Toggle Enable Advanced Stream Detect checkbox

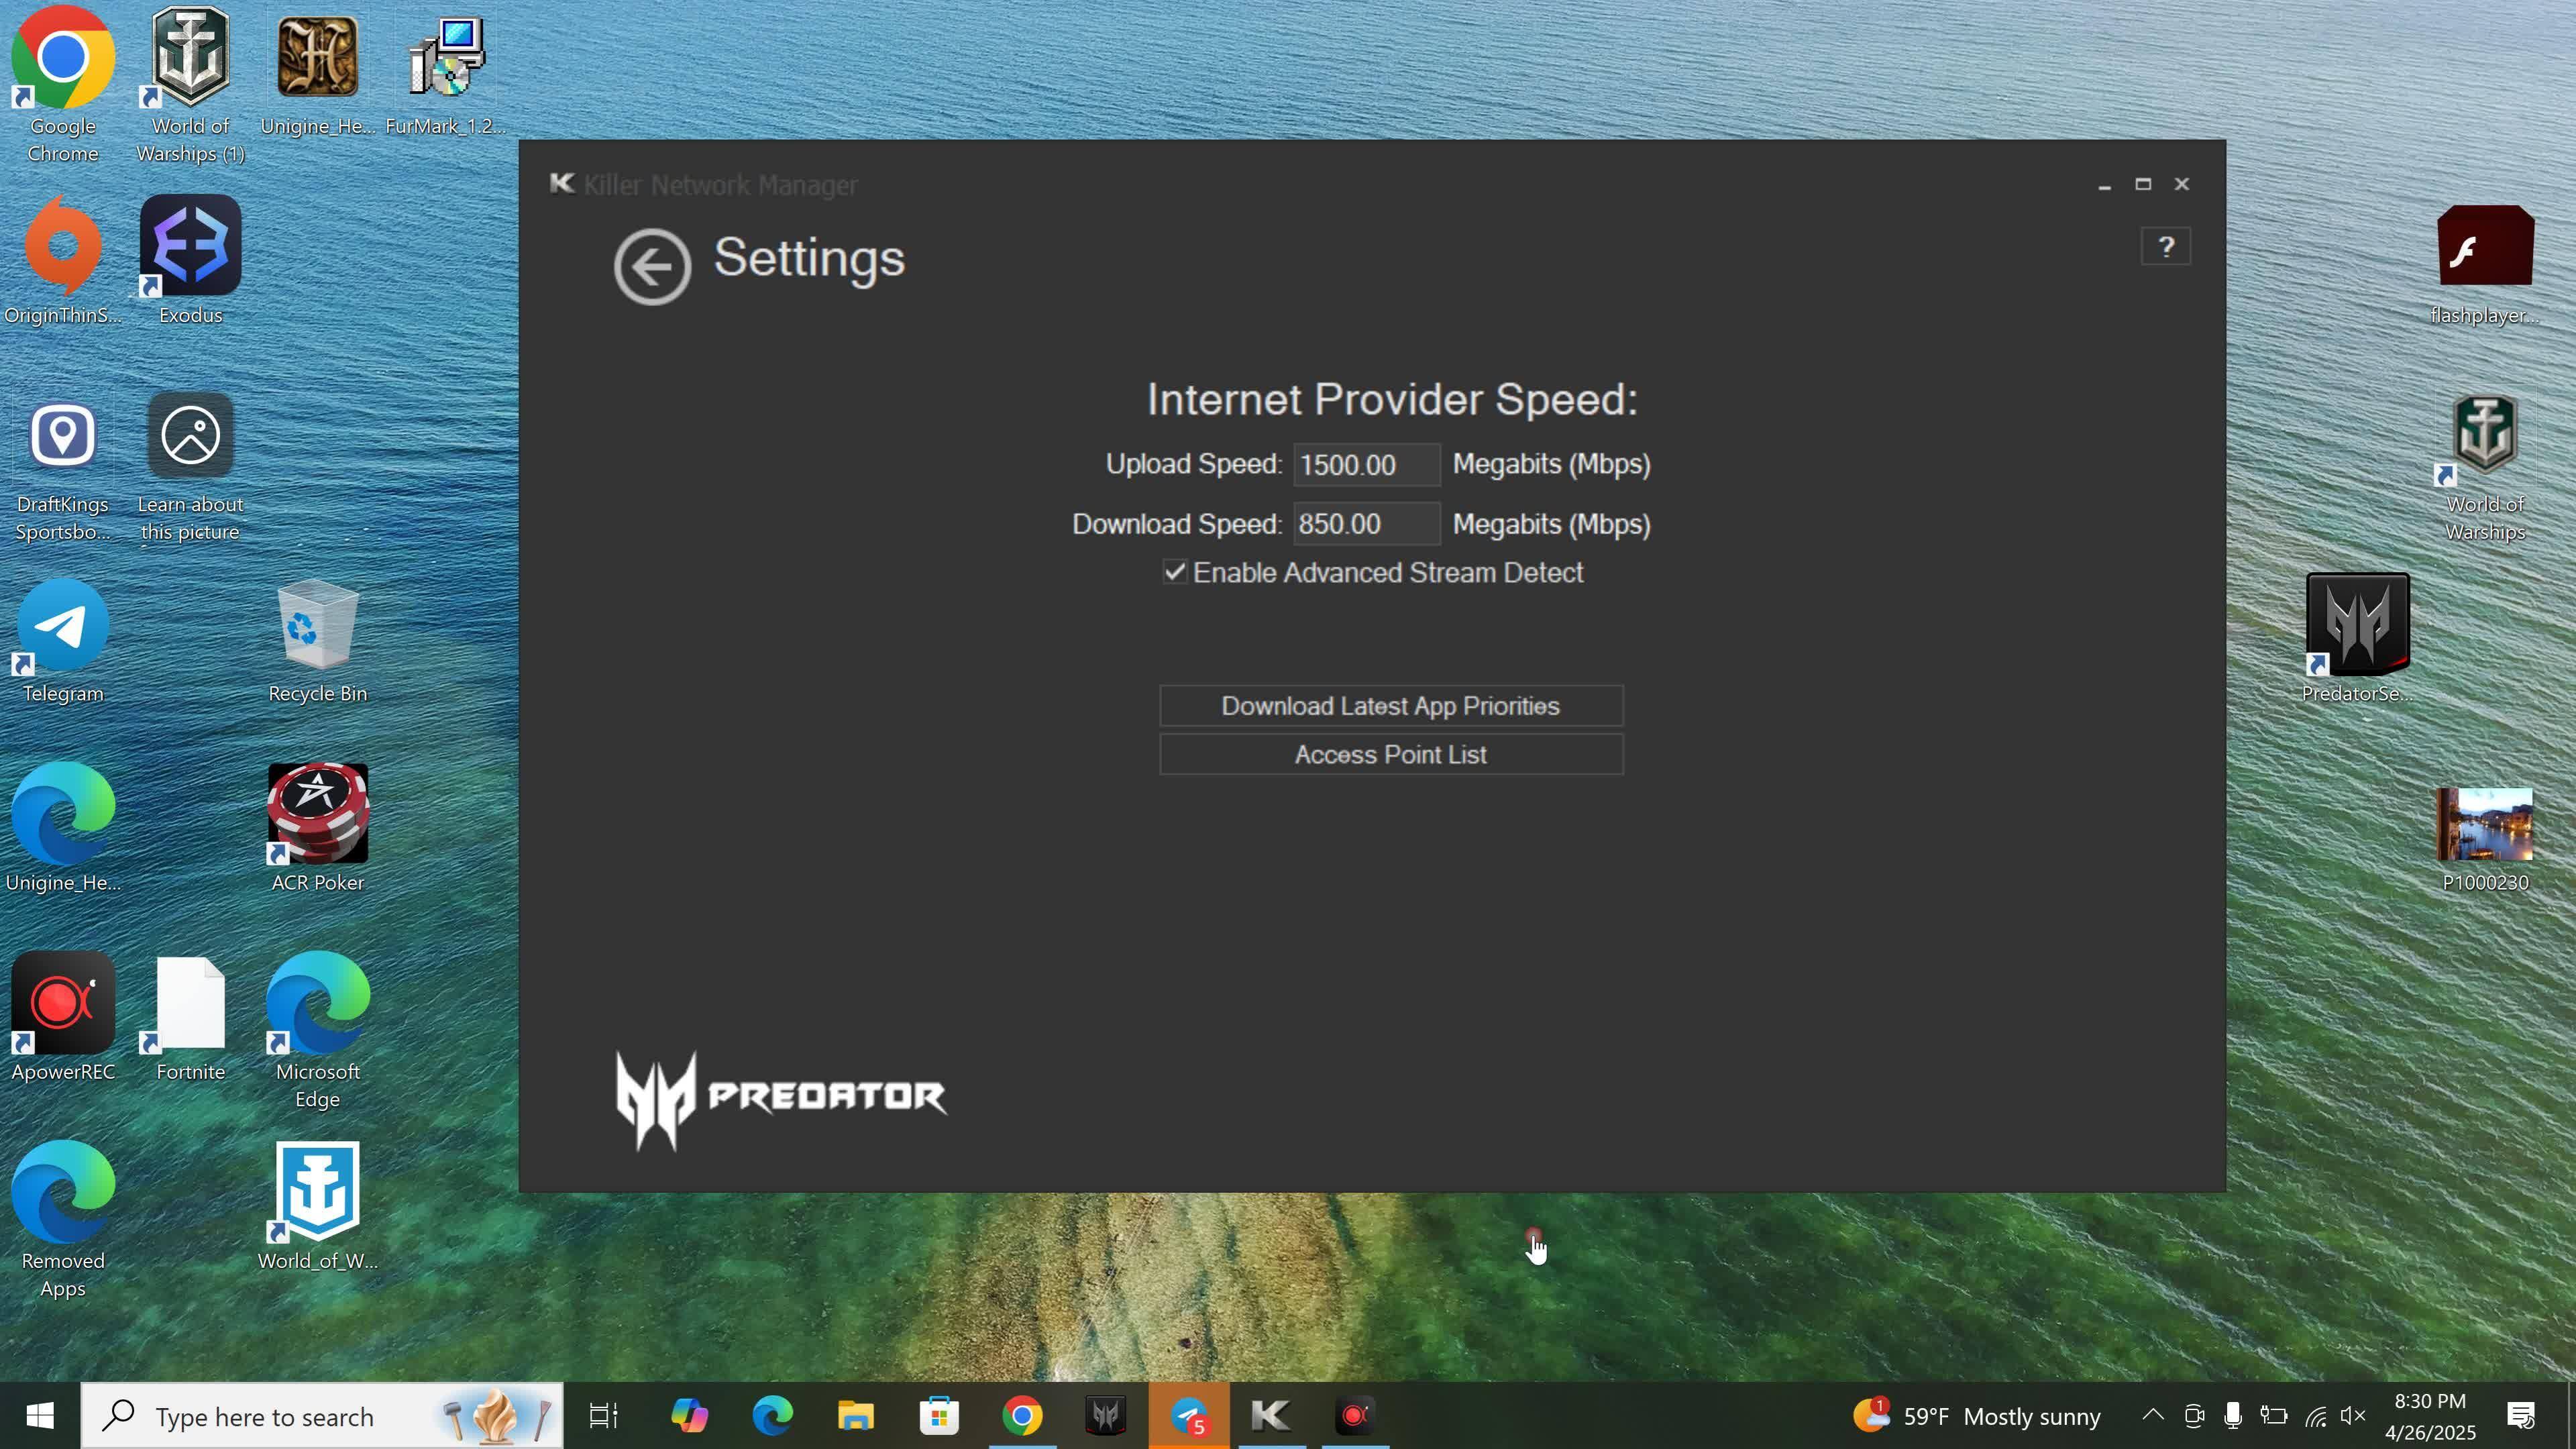pos(1174,572)
